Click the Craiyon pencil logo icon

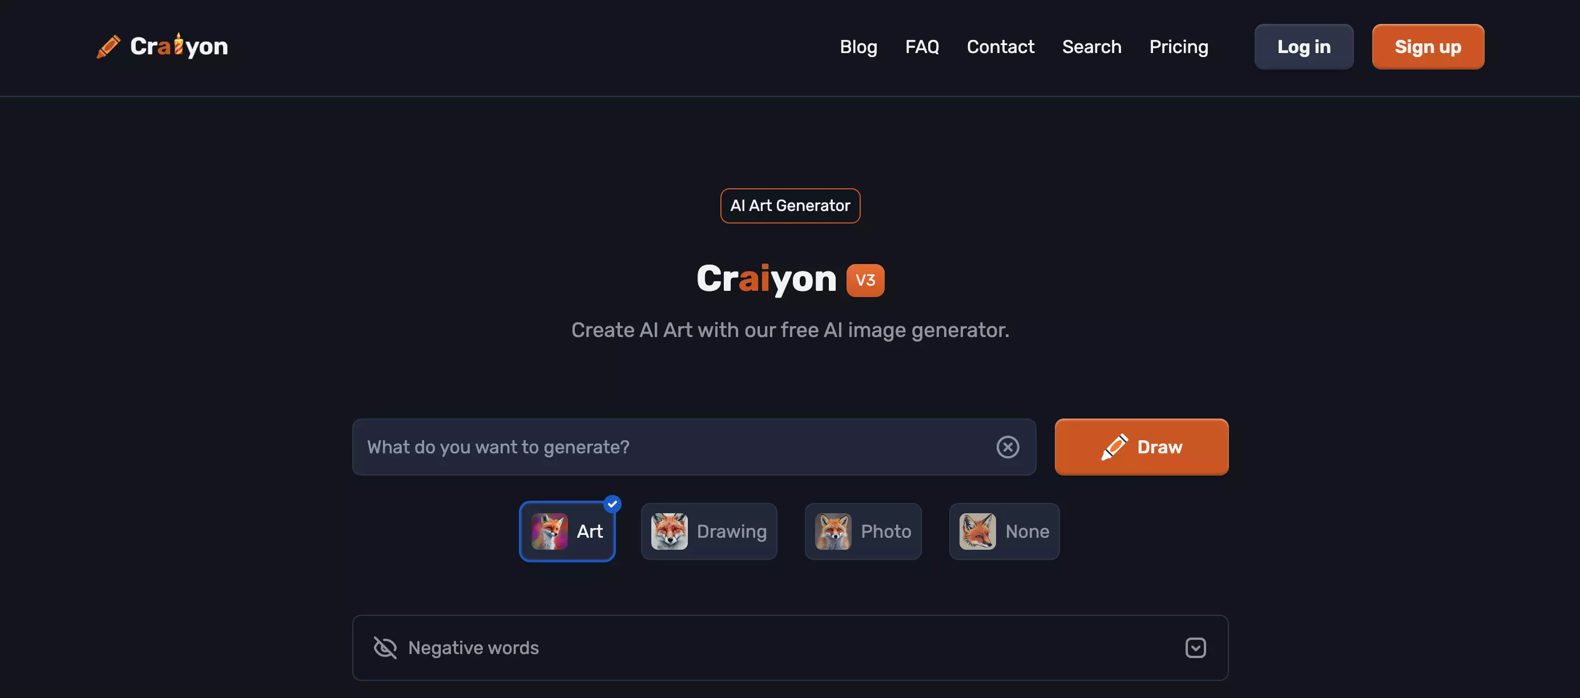[108, 46]
